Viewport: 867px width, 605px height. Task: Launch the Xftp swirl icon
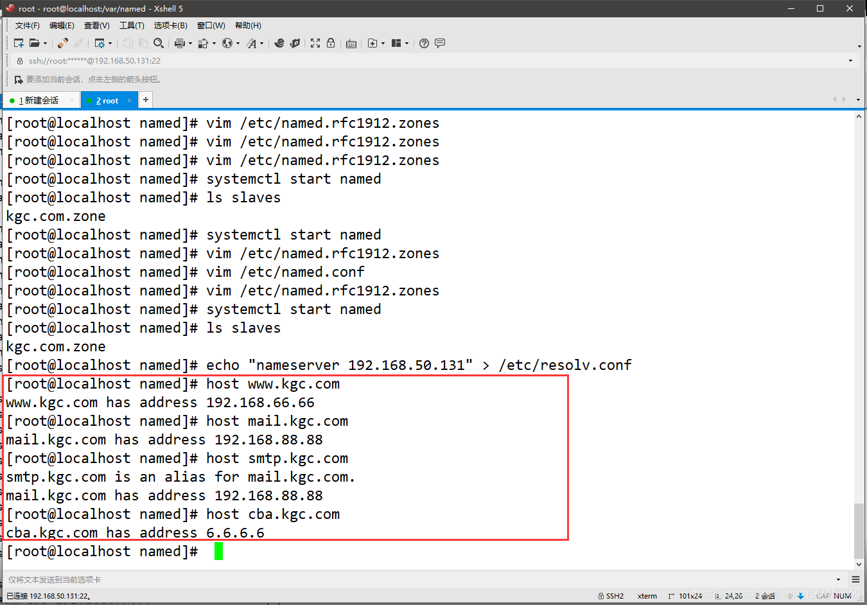coord(279,43)
